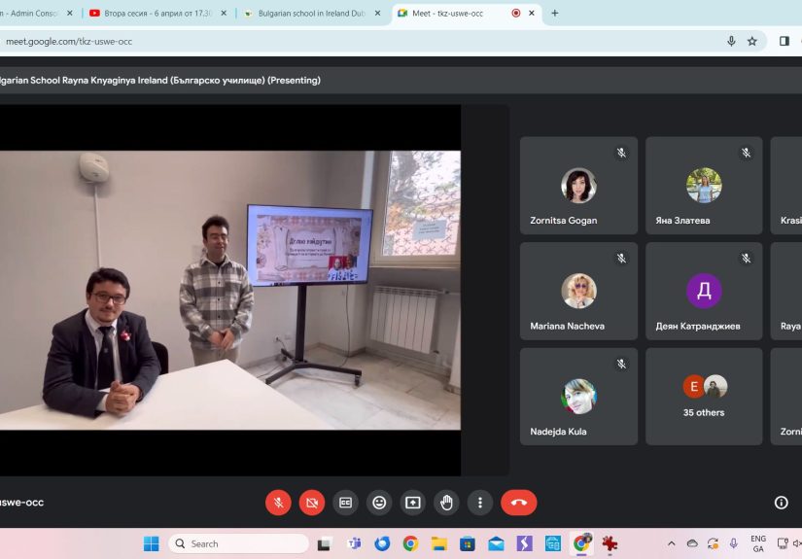Open a new browser tab
The height and width of the screenshot is (559, 802).
tap(555, 14)
